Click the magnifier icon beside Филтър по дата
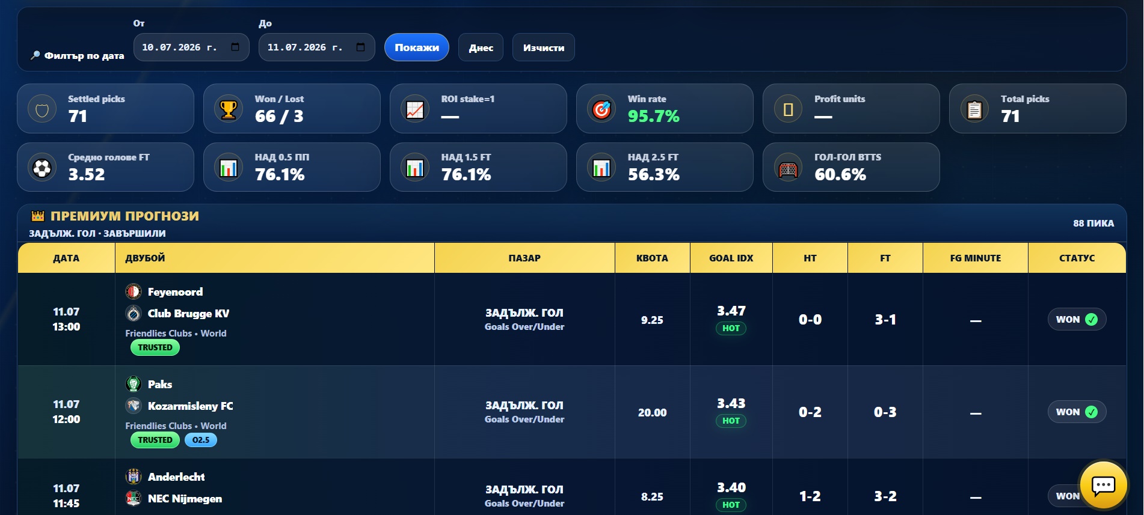 [x=35, y=55]
